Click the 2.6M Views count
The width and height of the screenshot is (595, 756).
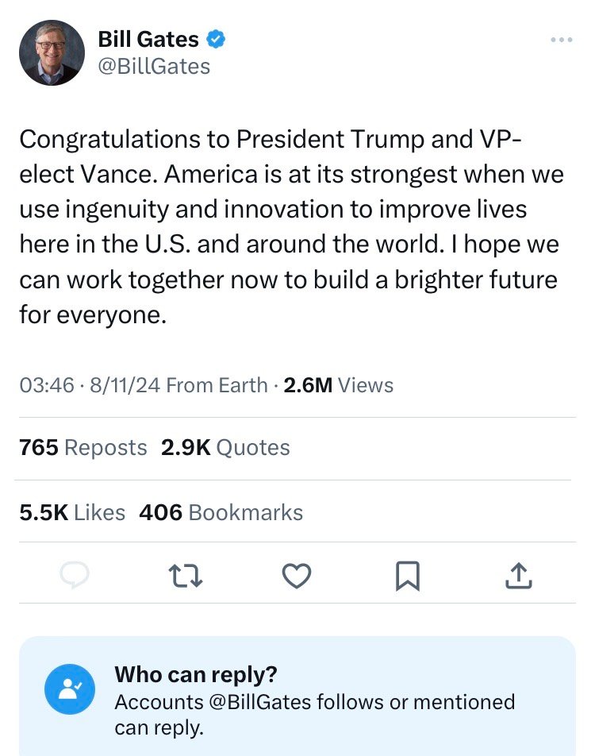[339, 385]
